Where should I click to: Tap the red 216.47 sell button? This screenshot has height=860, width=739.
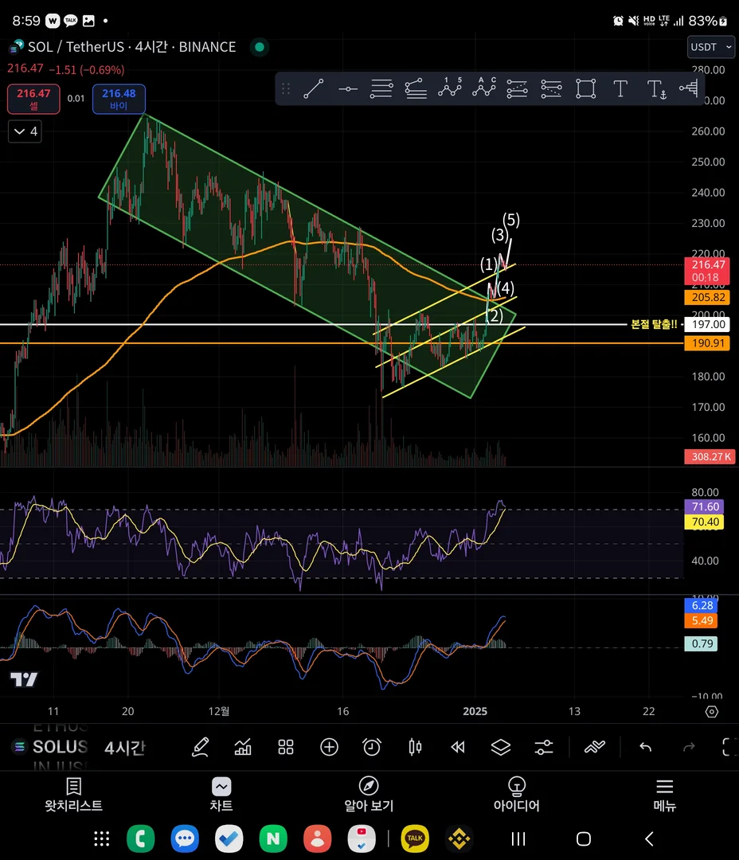[33, 100]
